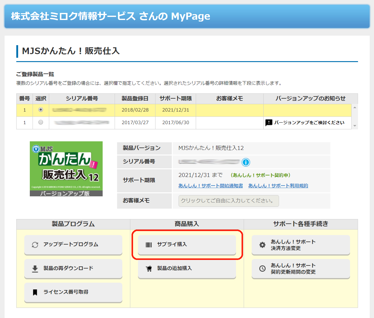
Task: Click the お客様メモ input field
Action: click(x=229, y=201)
